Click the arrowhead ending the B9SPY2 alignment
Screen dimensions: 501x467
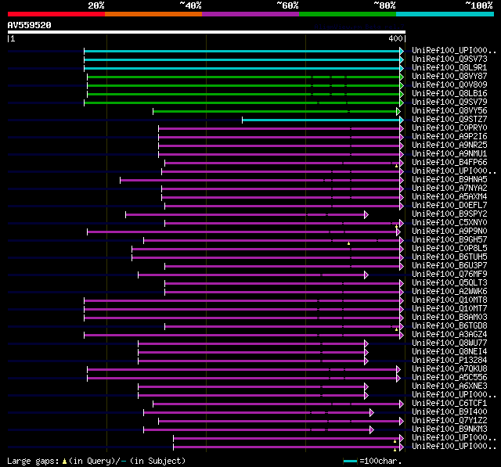point(366,215)
